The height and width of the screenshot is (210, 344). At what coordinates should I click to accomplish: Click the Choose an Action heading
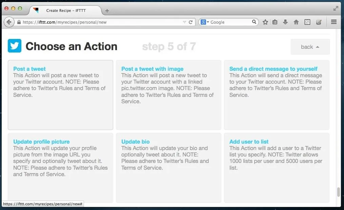pos(72,46)
